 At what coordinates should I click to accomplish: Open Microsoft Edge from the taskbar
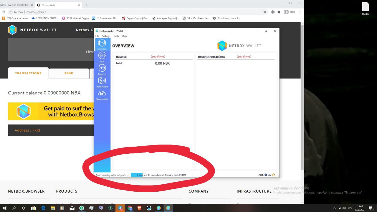point(43,208)
